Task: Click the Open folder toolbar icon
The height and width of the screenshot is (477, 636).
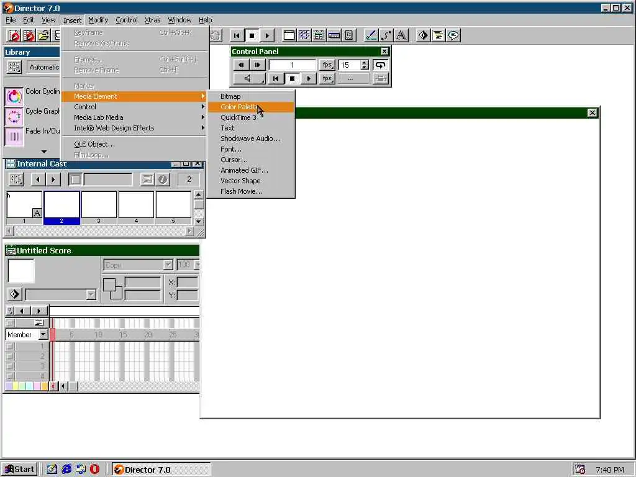Action: [44, 35]
